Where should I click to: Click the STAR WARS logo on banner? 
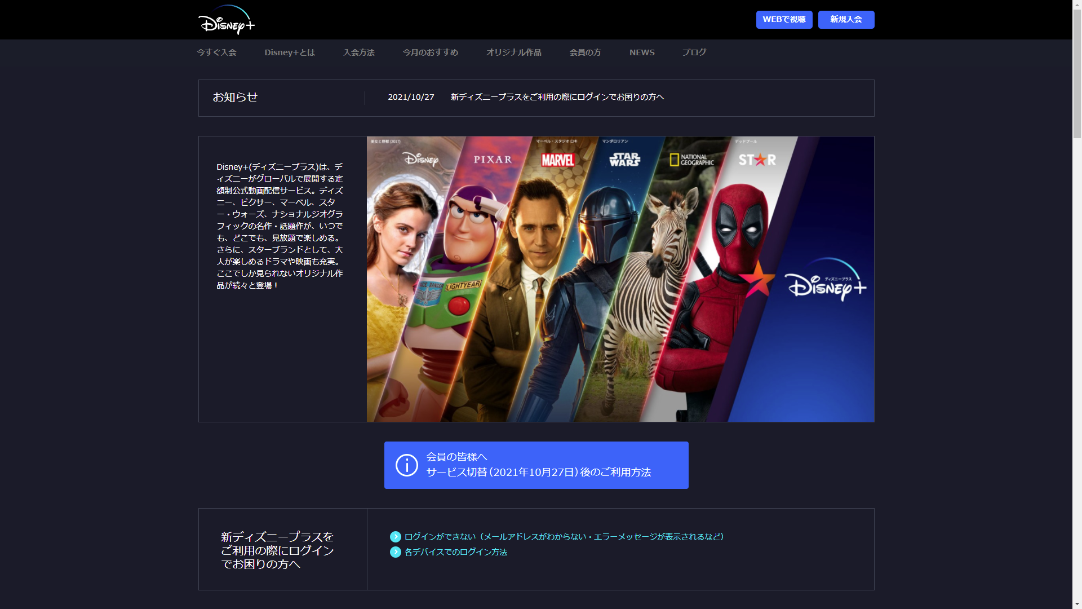(x=624, y=160)
